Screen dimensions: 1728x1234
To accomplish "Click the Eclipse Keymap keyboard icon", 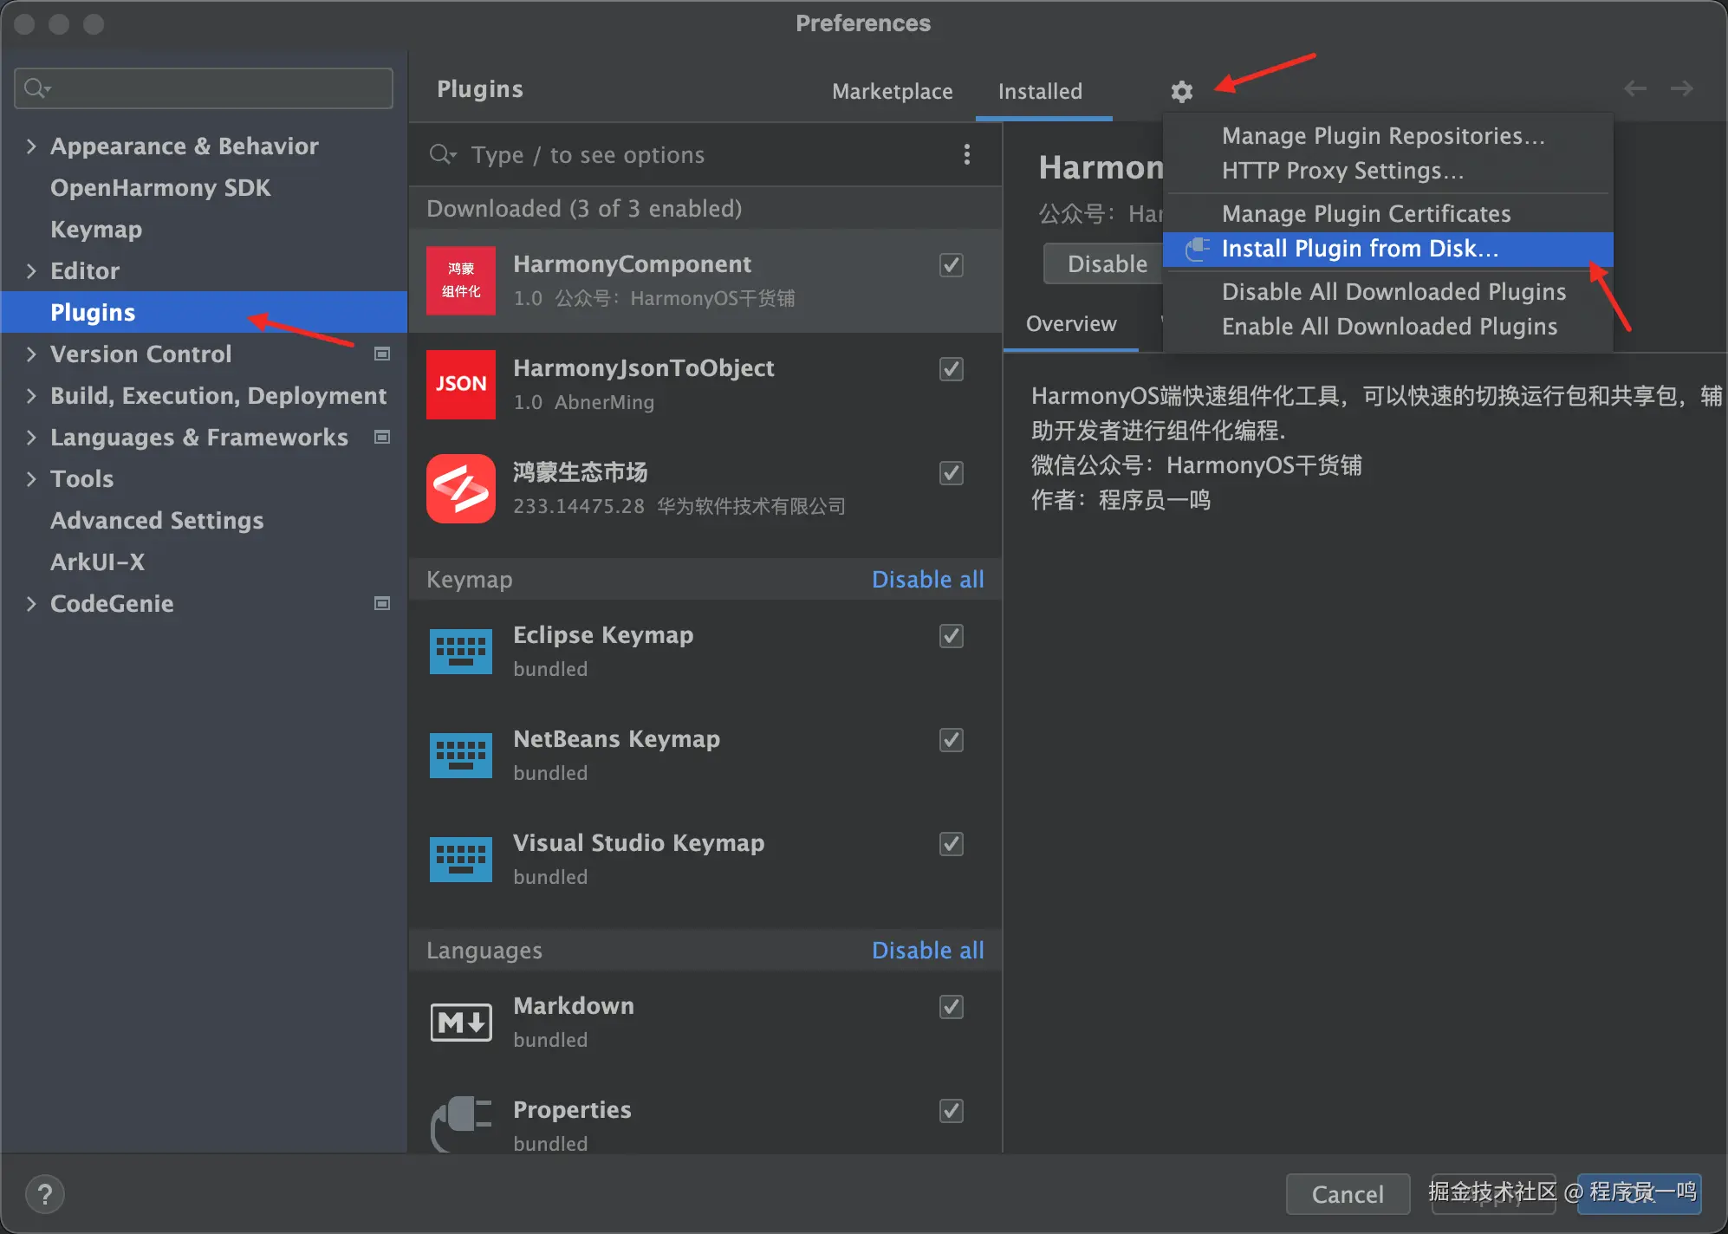I will point(460,652).
